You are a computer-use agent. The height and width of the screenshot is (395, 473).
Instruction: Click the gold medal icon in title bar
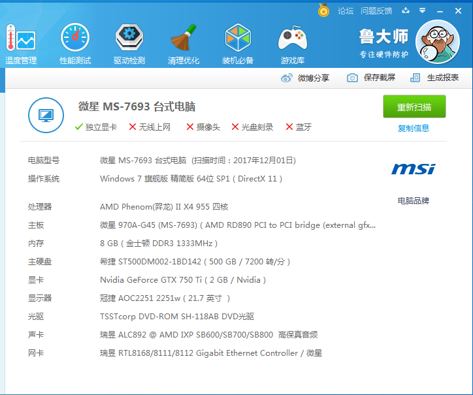coord(323,10)
